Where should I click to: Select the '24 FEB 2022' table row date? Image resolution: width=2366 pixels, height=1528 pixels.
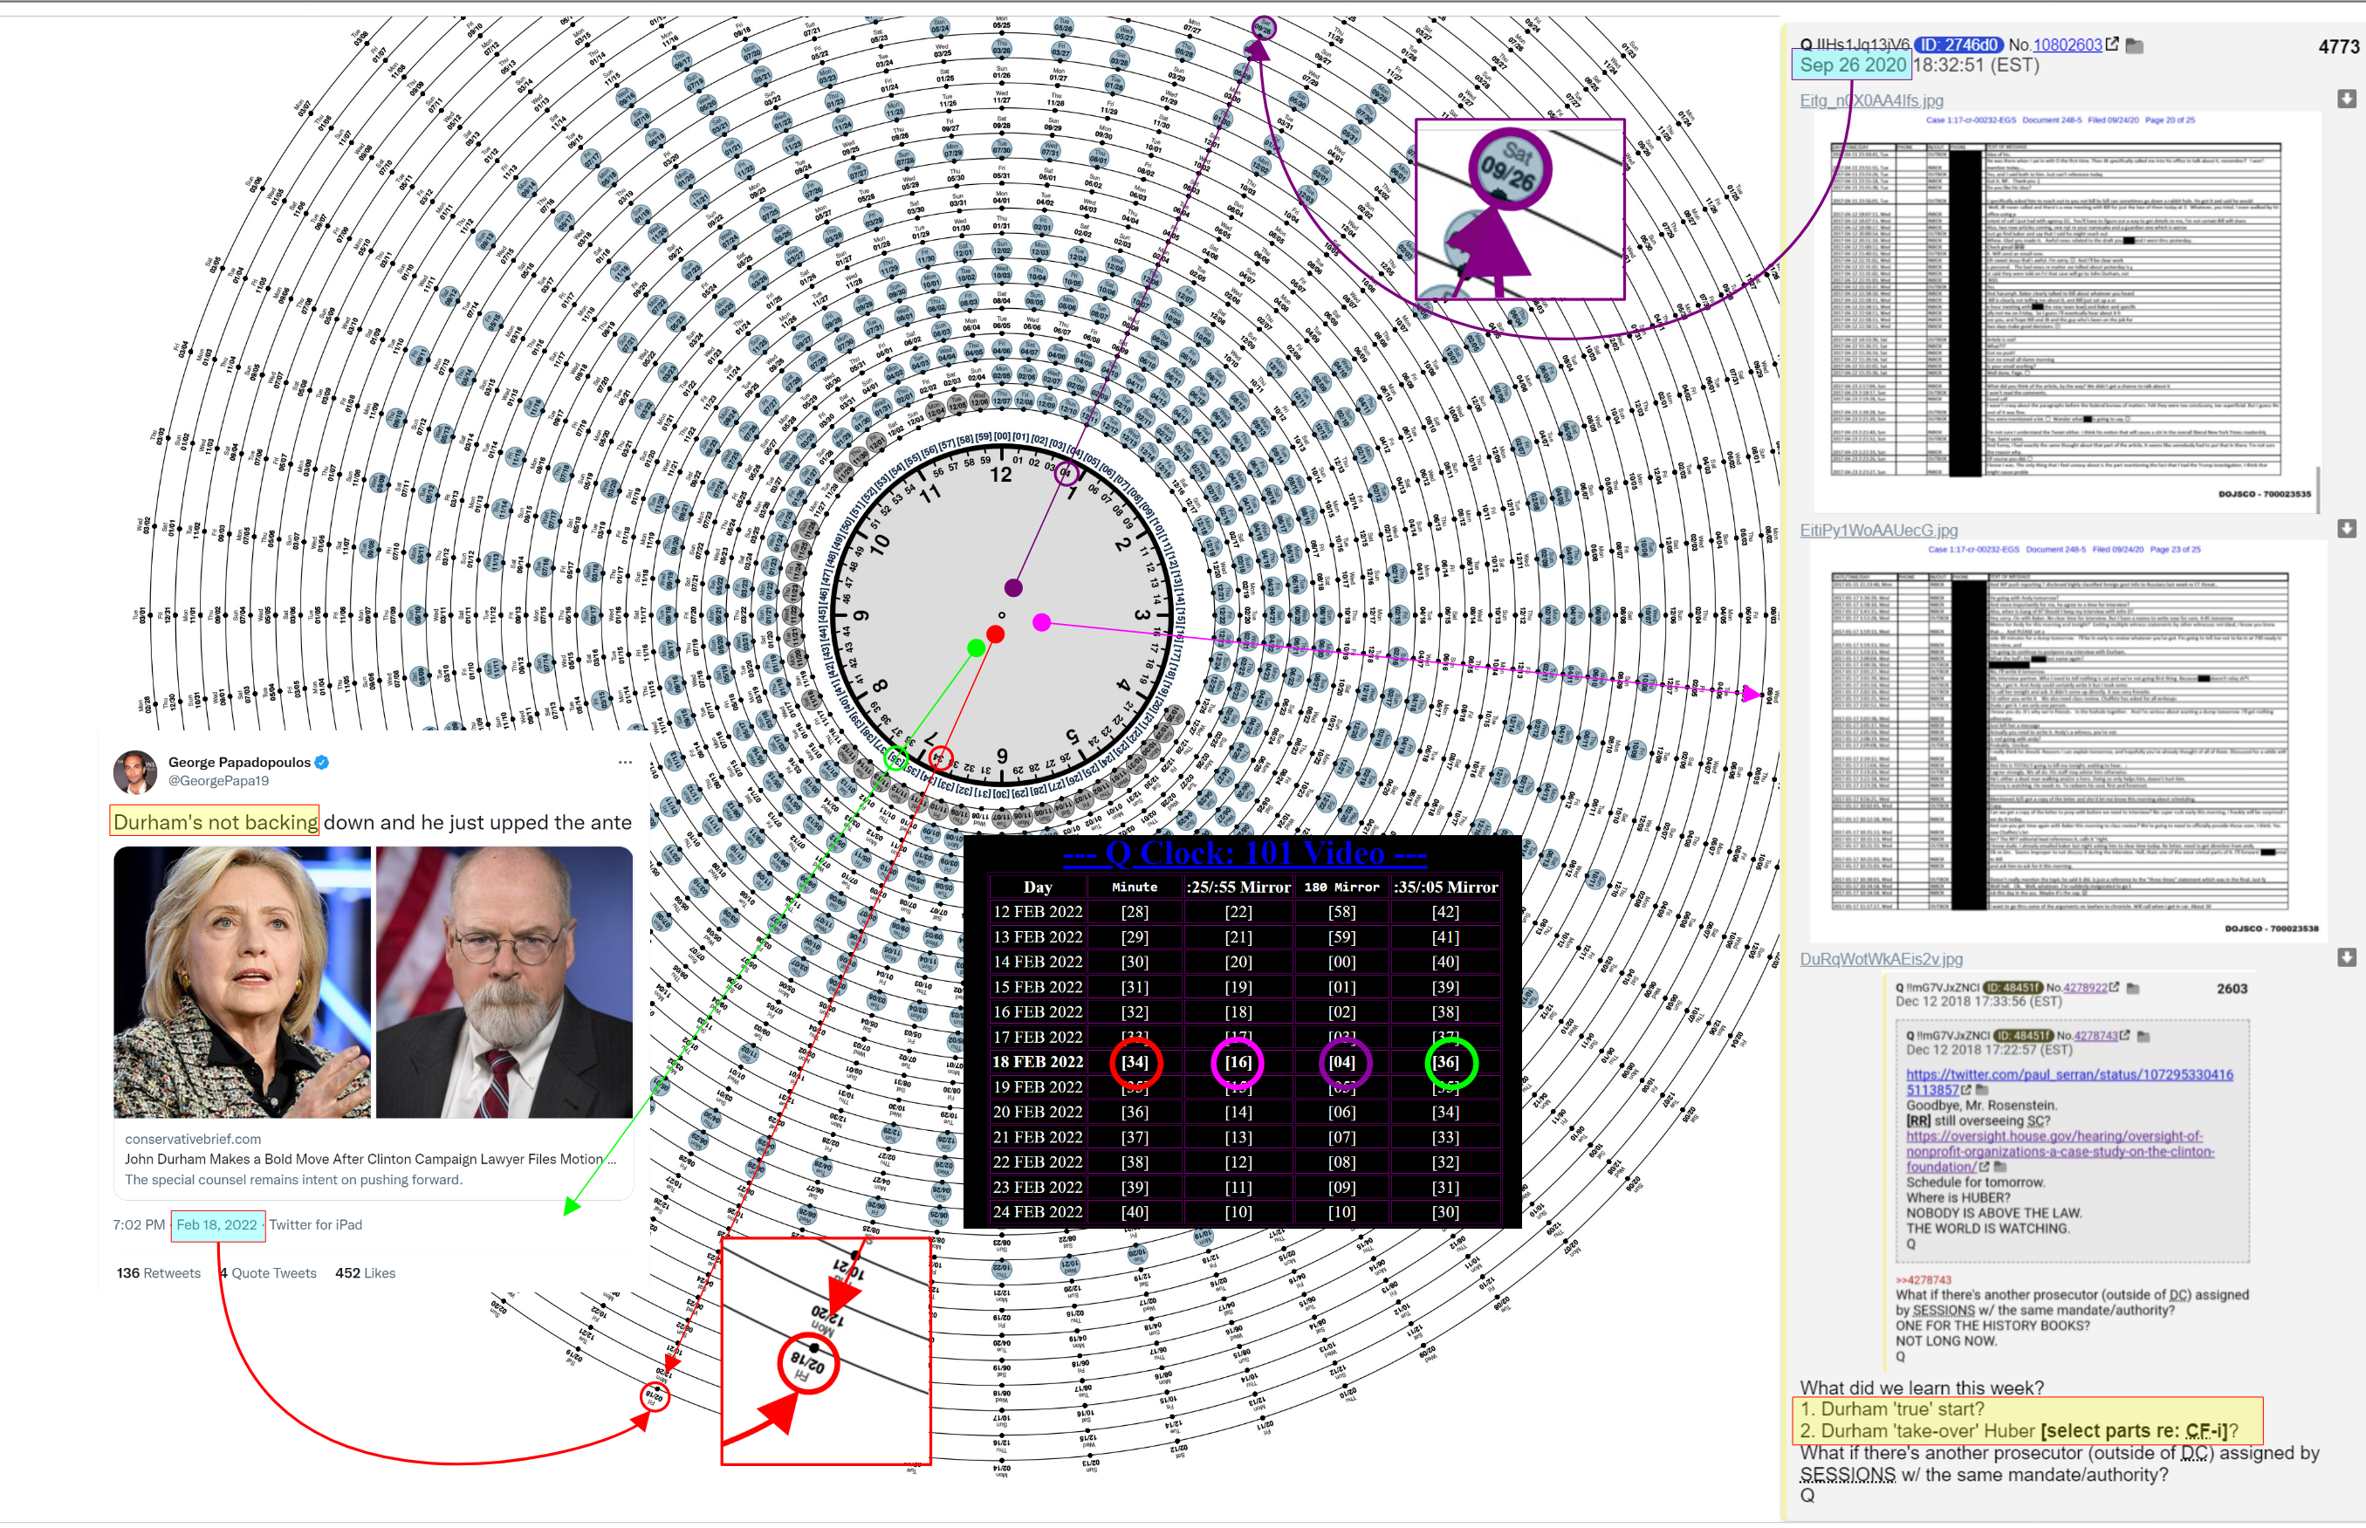(x=1037, y=1211)
